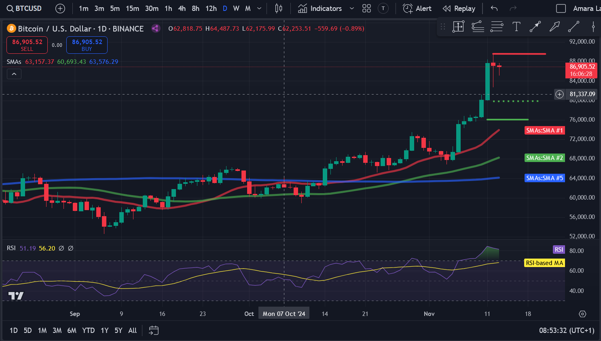Add order at the 81,337.09 plus icon
Image resolution: width=601 pixels, height=341 pixels.
(x=559, y=94)
